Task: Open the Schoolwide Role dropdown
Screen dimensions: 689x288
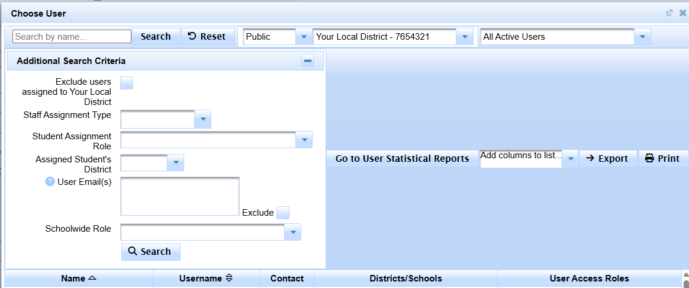Action: pos(293,232)
